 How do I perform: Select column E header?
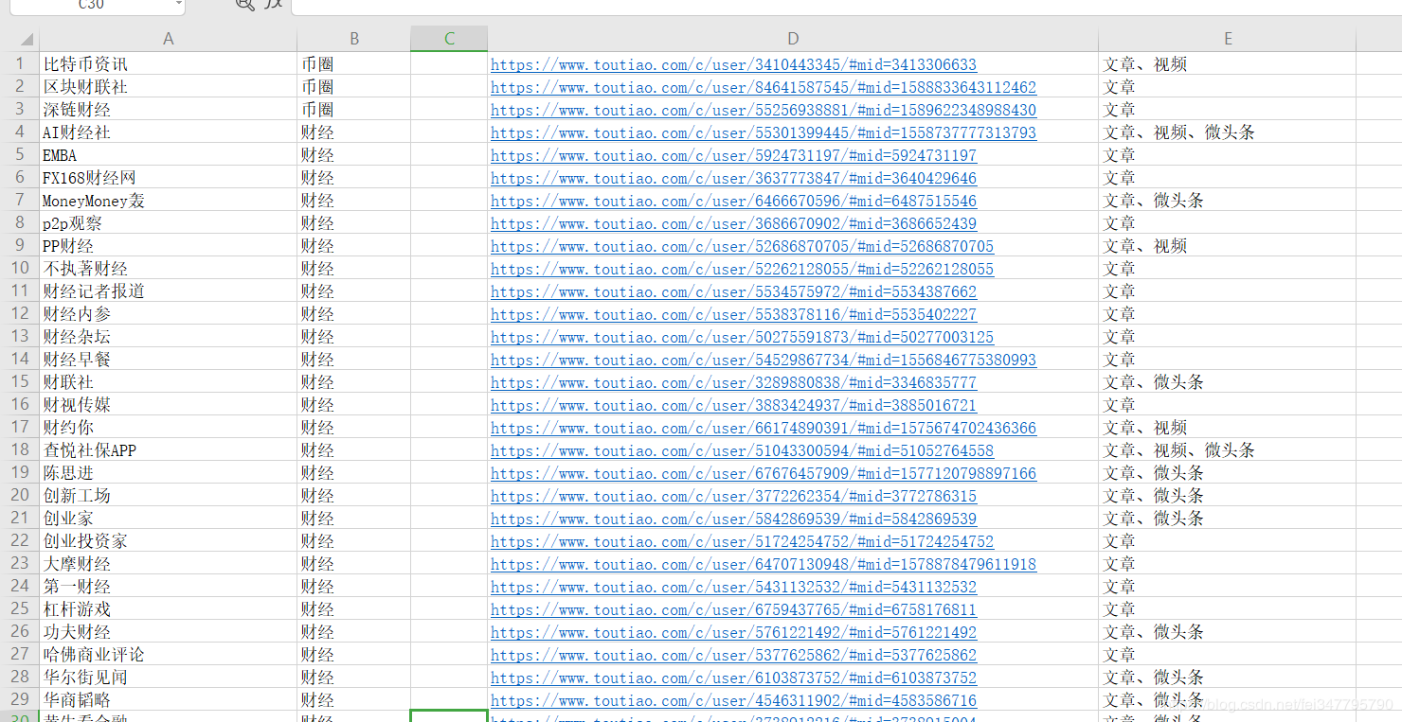click(1228, 39)
